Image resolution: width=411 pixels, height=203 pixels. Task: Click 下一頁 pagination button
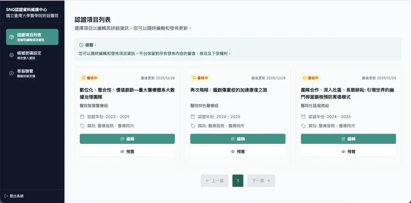(x=261, y=181)
